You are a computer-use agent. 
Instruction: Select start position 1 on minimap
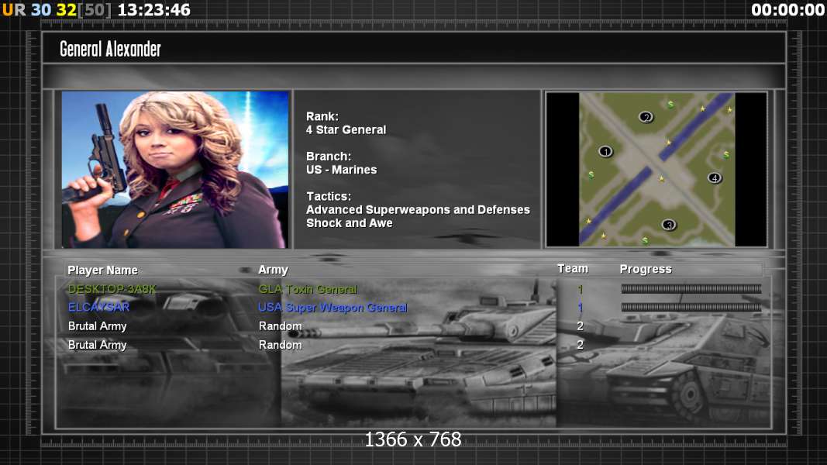[605, 151]
